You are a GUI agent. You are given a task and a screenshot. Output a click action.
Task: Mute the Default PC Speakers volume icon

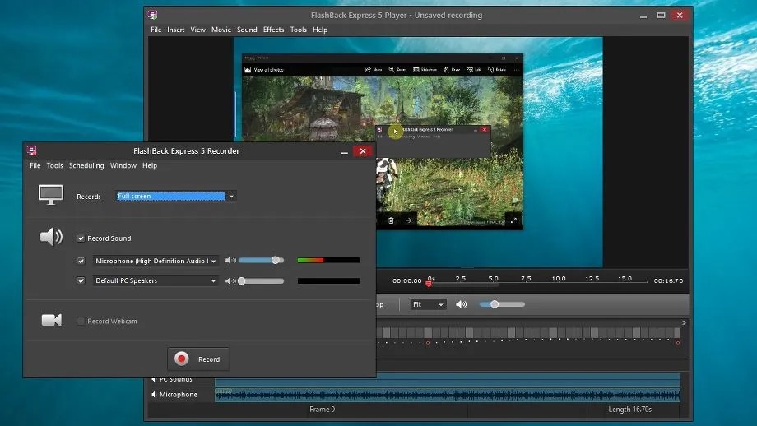tap(230, 280)
